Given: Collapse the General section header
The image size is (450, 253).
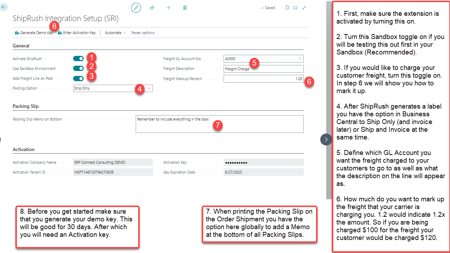Looking at the screenshot, I should click(x=21, y=46).
